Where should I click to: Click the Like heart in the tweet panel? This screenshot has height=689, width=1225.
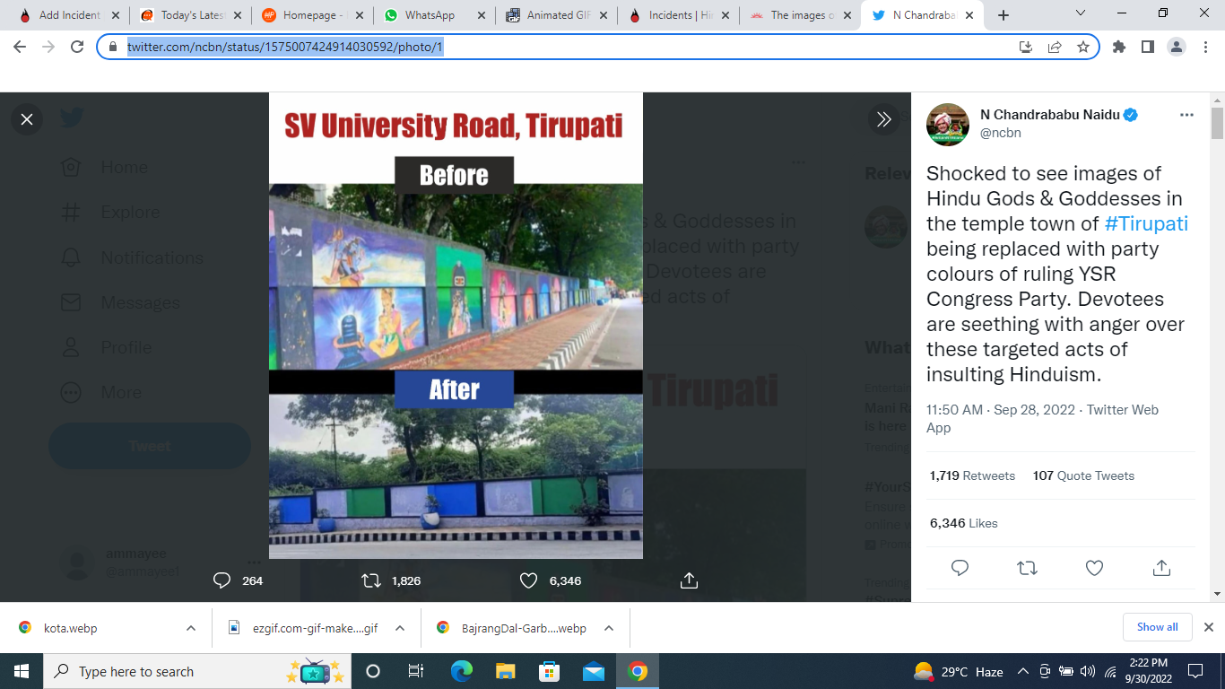[1094, 568]
